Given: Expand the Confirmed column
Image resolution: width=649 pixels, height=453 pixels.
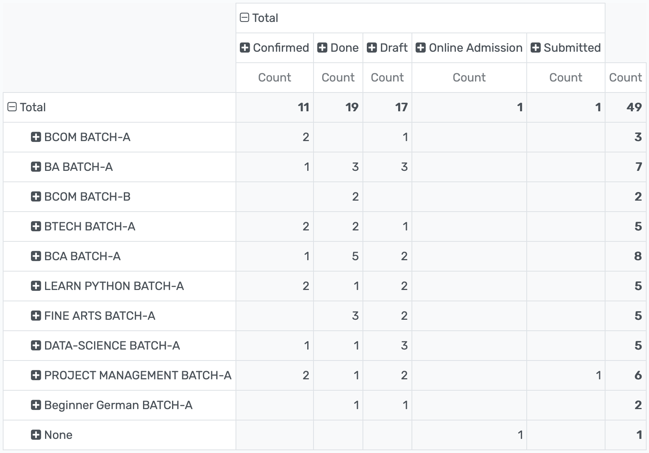Looking at the screenshot, I should pos(245,47).
